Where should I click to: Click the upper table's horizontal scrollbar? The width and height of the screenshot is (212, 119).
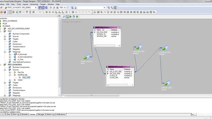(x=107, y=46)
